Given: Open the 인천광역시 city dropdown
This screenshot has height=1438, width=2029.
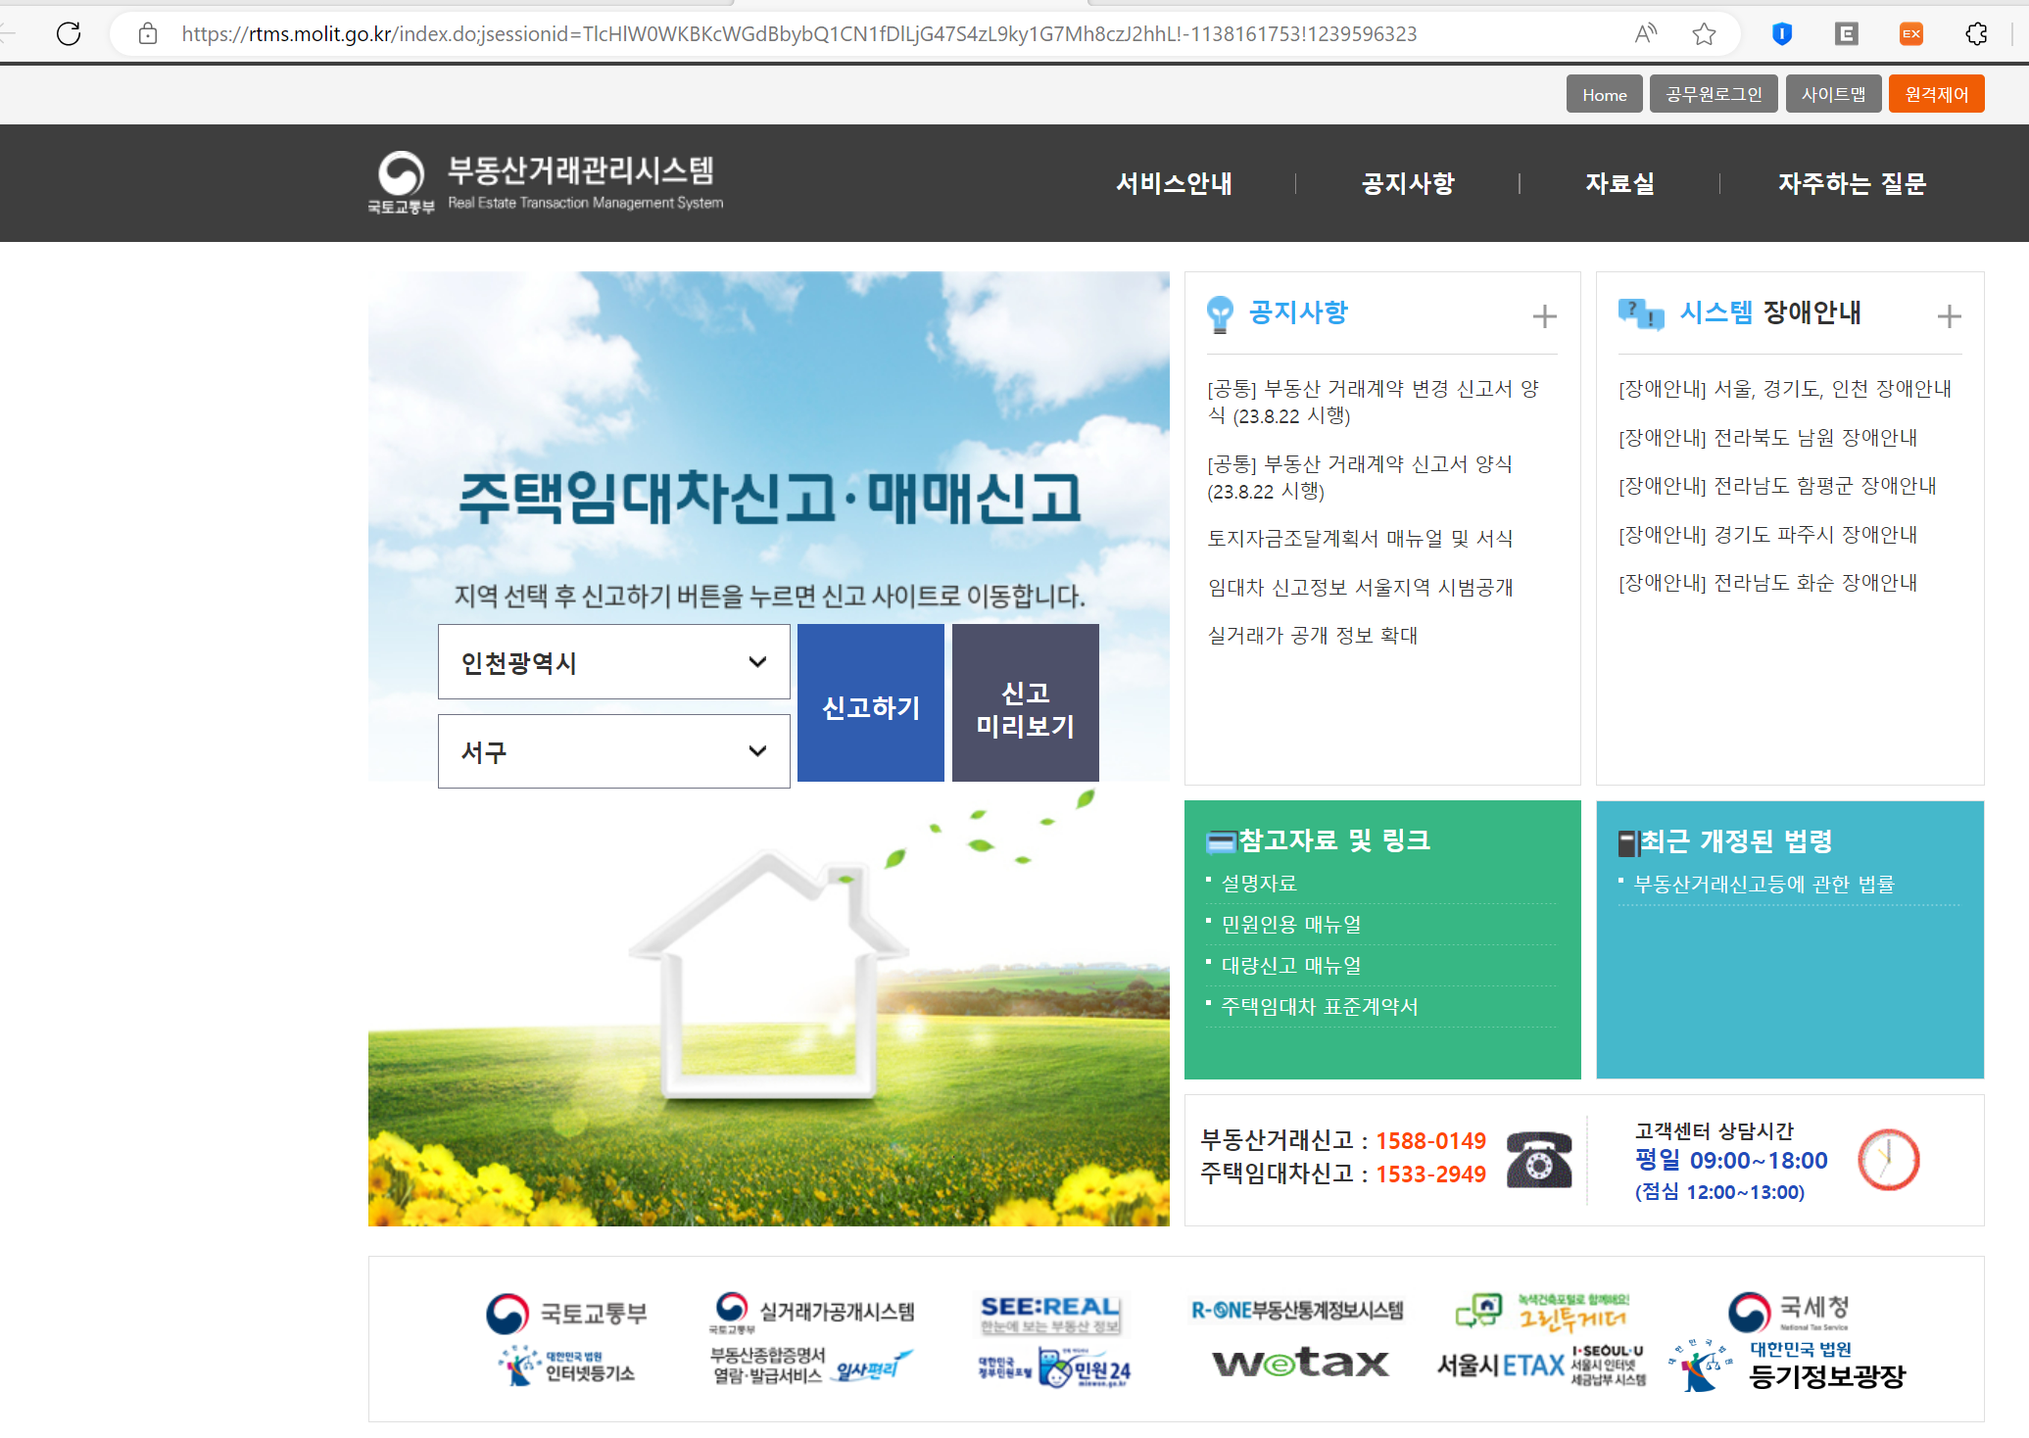Looking at the screenshot, I should pos(613,662).
